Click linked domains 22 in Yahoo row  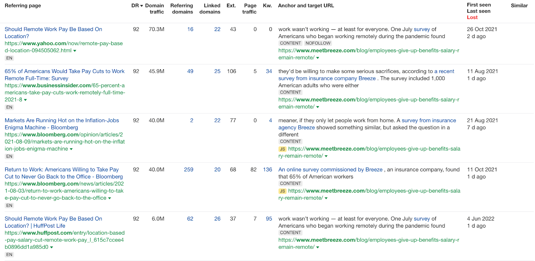(x=217, y=29)
